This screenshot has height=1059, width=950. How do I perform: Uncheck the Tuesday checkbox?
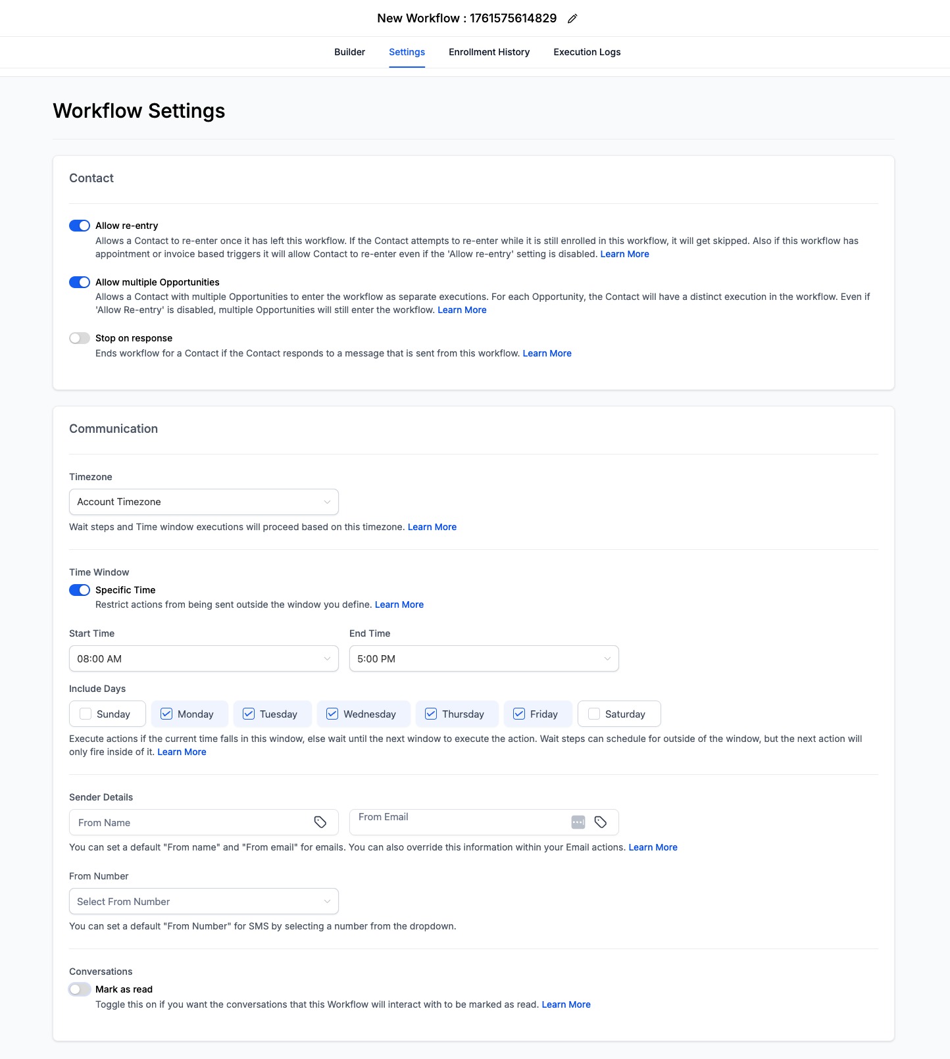(249, 714)
